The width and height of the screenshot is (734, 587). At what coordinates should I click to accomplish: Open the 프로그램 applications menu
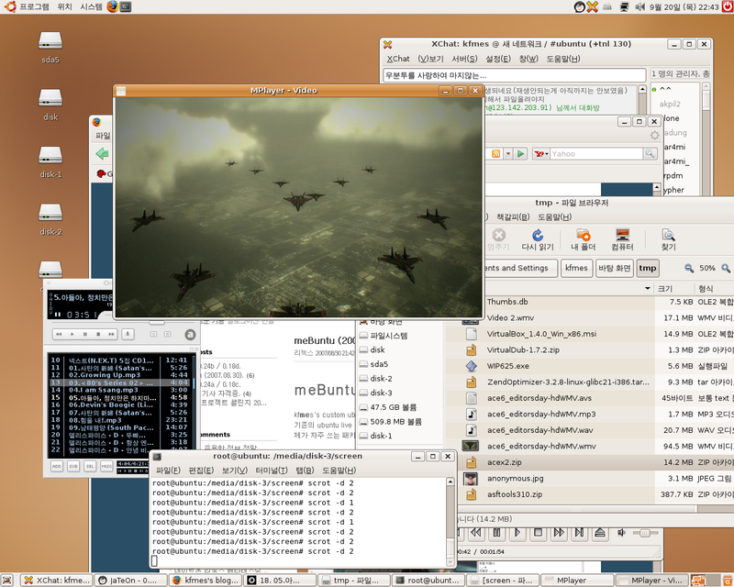[x=34, y=6]
